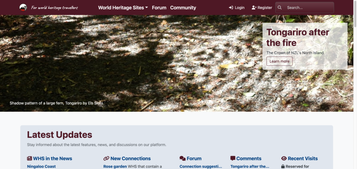Click the chain link icon beside New Connections
Viewport: 357px width, 169px height.
point(106,159)
